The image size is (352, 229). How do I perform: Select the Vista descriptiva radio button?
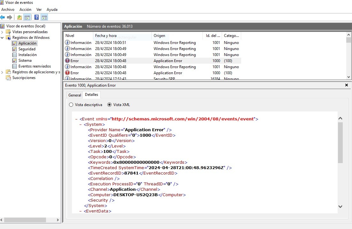(x=71, y=105)
